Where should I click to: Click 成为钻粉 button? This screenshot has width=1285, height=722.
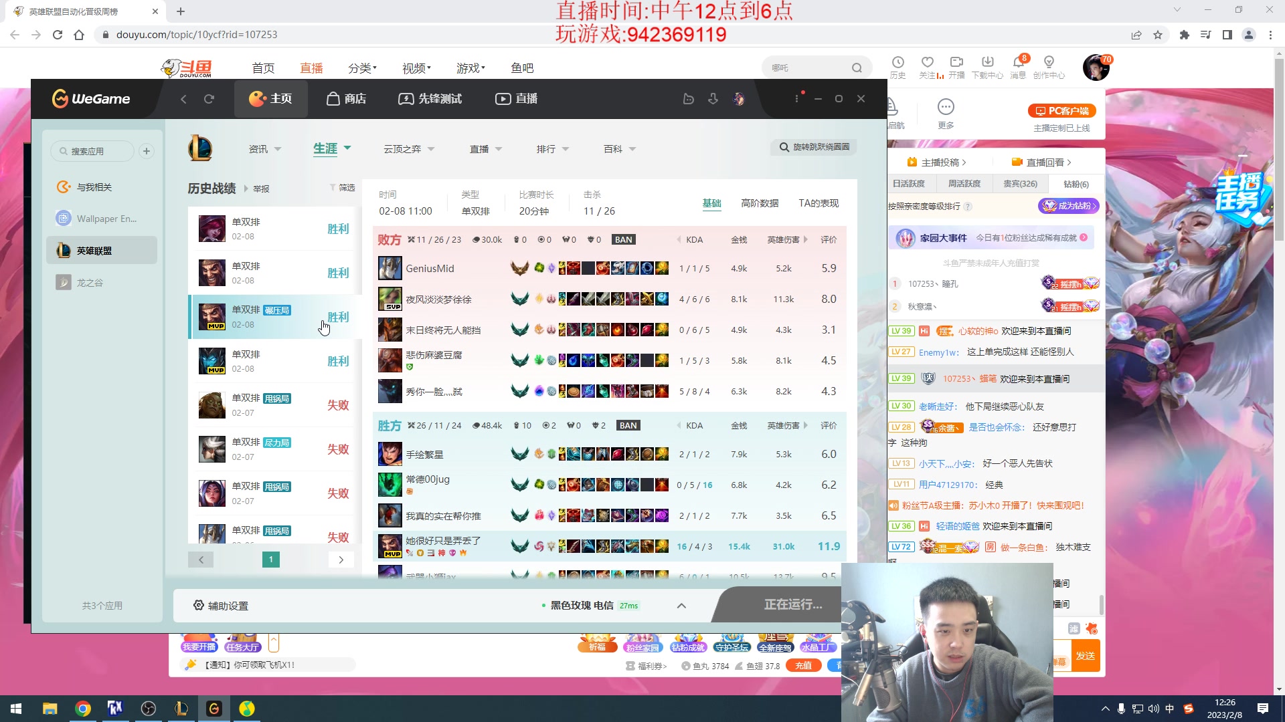pos(1069,206)
